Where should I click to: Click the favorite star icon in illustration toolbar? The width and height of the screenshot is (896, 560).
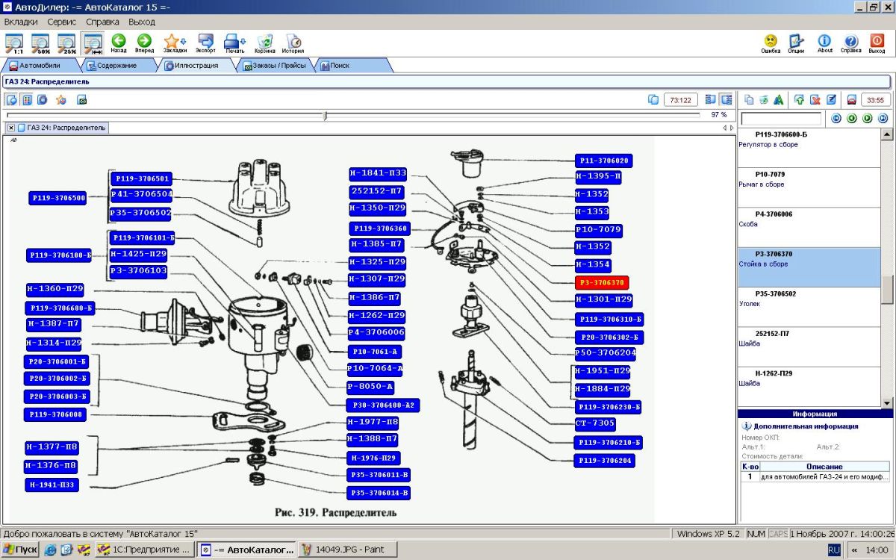pyautogui.click(x=60, y=99)
